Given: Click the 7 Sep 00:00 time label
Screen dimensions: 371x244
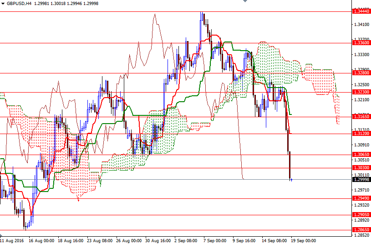Looking at the screenshot, I should 215,241.
